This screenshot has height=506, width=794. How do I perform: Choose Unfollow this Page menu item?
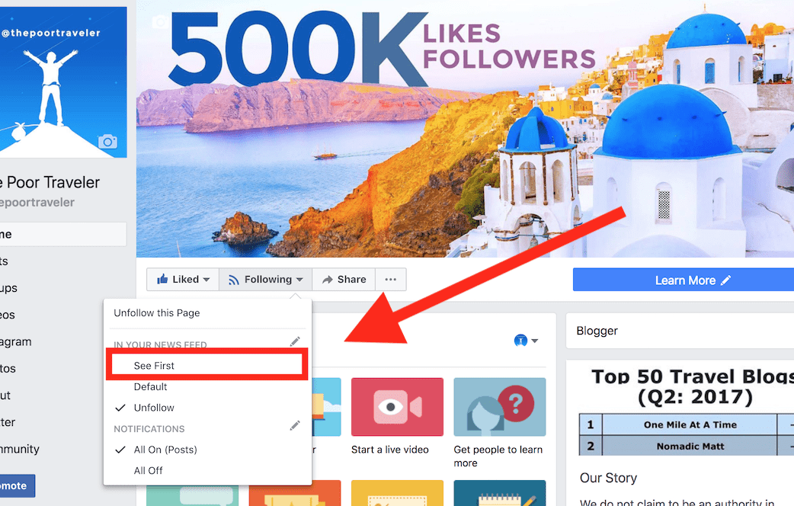pos(157,313)
